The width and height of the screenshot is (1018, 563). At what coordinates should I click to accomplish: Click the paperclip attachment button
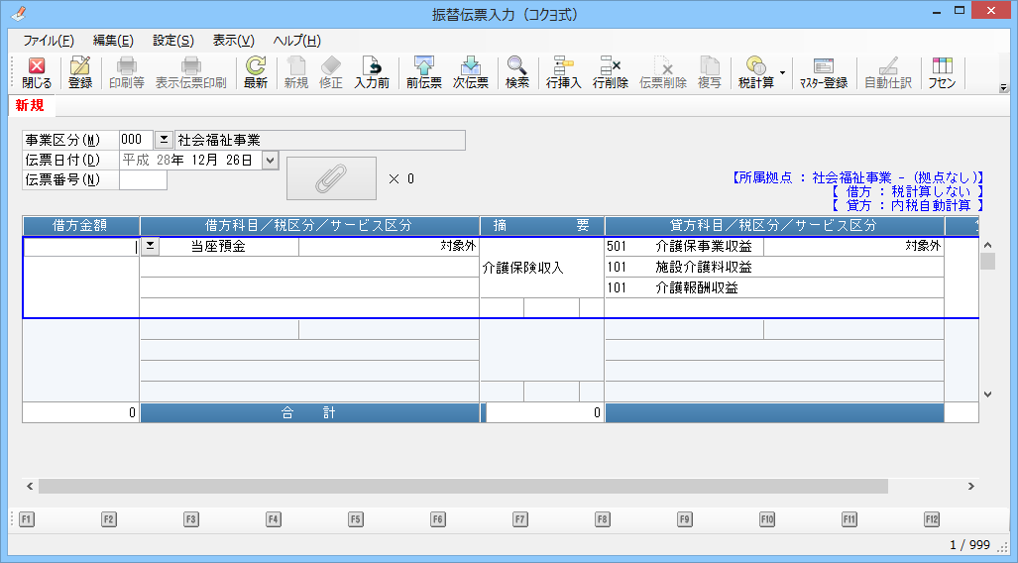pos(331,178)
